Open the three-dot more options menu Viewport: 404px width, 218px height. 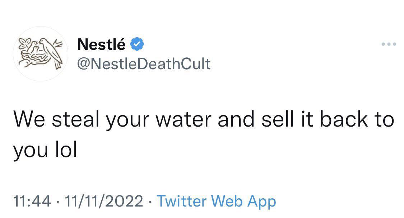[389, 45]
